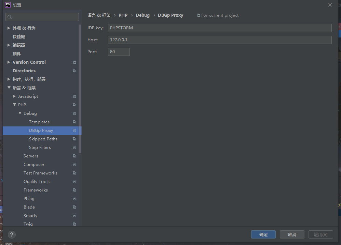Select Skipped Paths under Debug
The image size is (341, 245).
pos(43,139)
